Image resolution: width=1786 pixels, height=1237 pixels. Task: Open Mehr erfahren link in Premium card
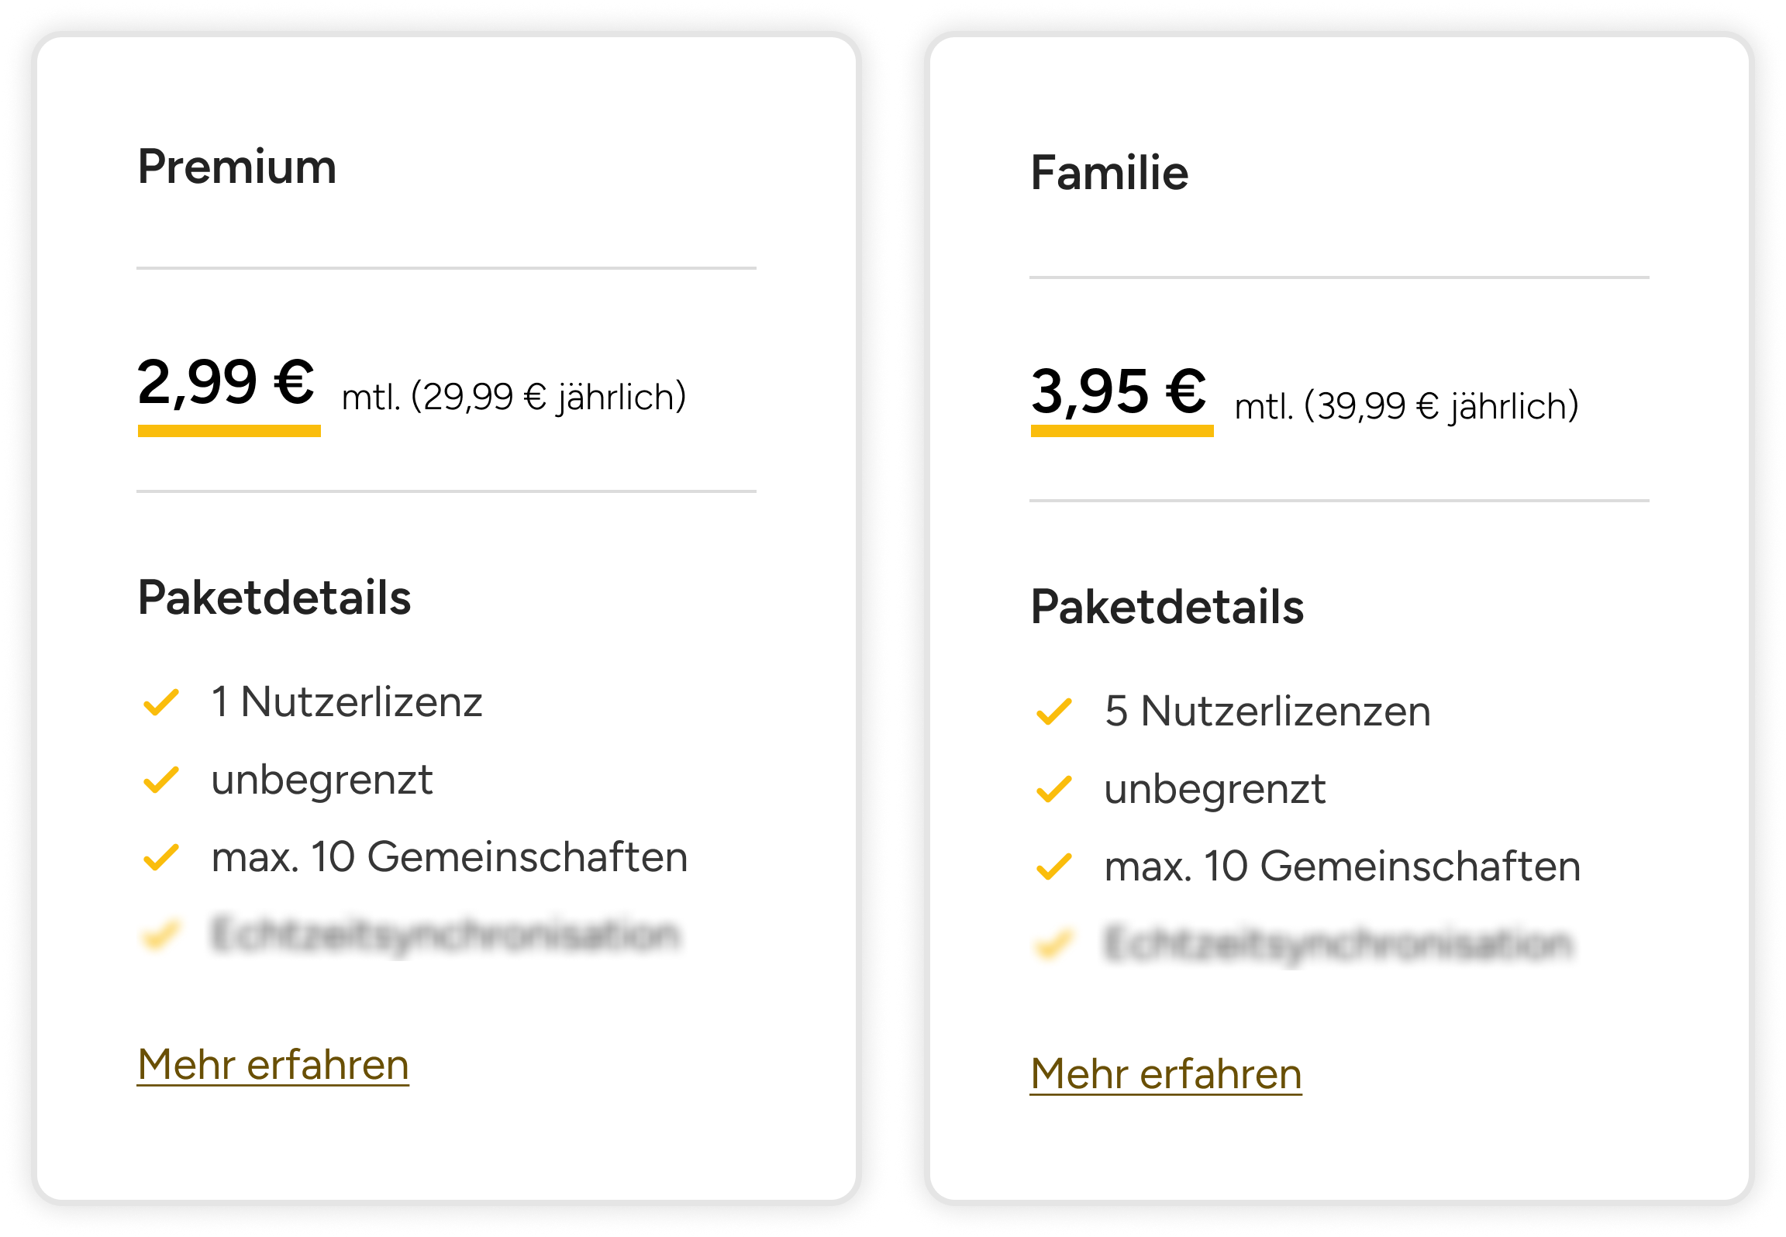pyautogui.click(x=273, y=1065)
